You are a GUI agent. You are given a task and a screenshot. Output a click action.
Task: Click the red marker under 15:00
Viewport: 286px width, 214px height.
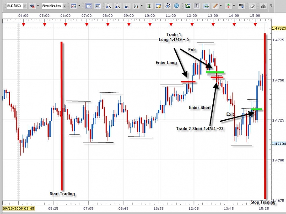255,24
